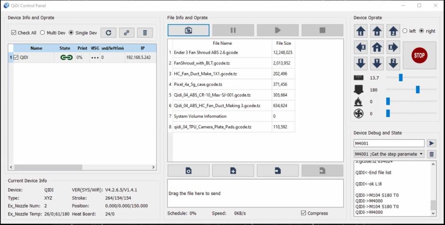Clear debug log with trash icon
Screen dimensions: 445x225
[432, 154]
